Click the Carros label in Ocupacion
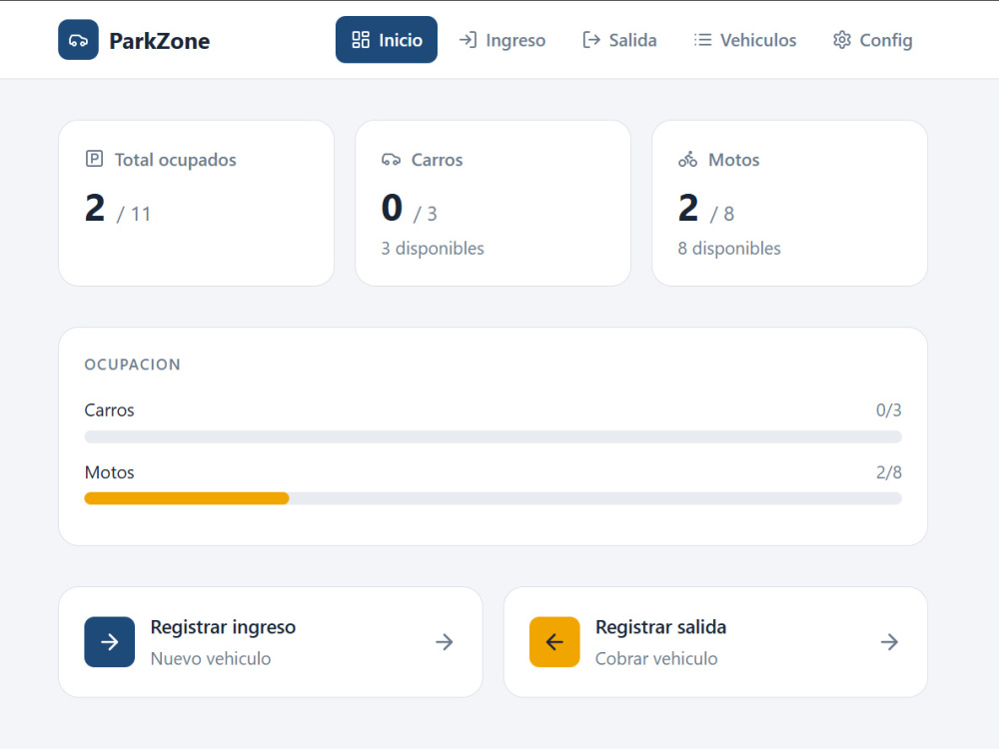Viewport: 999px width, 749px height. (x=110, y=410)
